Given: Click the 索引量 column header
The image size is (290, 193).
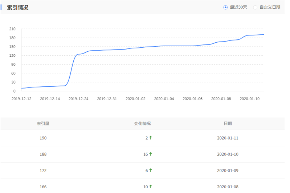Looking at the screenshot, I should 43,123.
